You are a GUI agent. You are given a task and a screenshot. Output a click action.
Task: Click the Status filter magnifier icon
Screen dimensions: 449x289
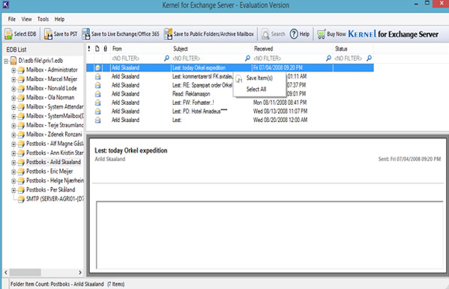[x=369, y=58]
